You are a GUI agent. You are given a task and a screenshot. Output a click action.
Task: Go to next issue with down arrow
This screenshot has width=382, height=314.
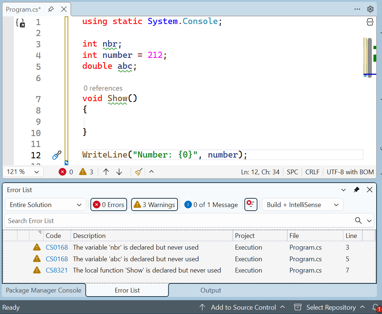coord(119,172)
